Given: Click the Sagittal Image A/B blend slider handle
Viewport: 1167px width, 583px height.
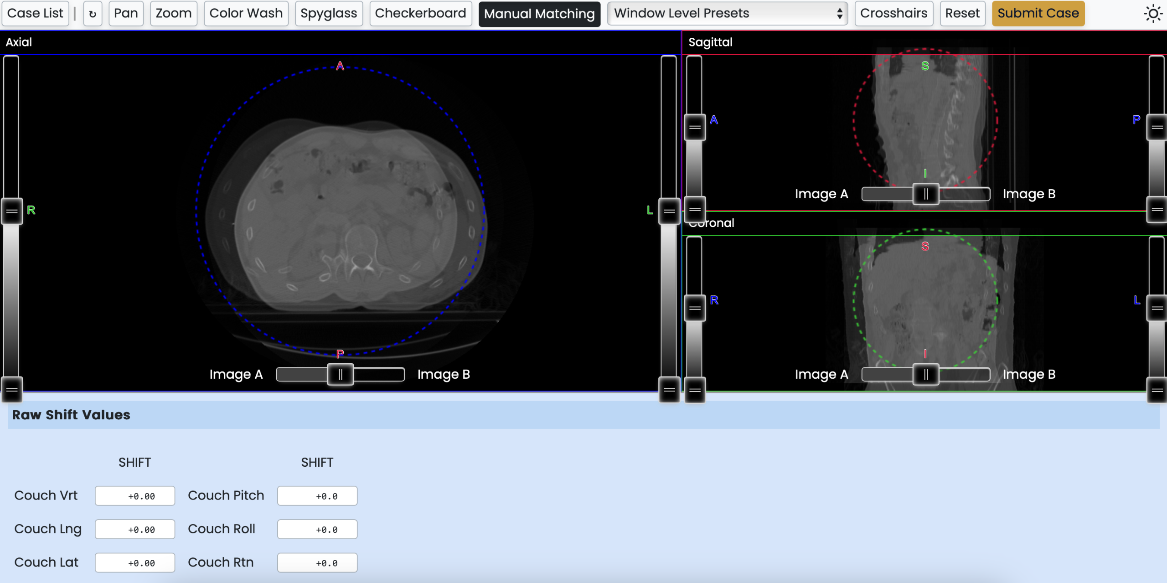Looking at the screenshot, I should pyautogui.click(x=926, y=194).
